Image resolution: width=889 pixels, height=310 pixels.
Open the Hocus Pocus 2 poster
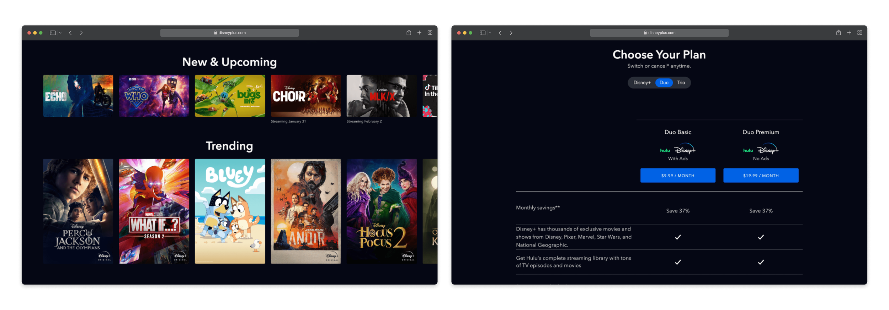[x=382, y=211]
